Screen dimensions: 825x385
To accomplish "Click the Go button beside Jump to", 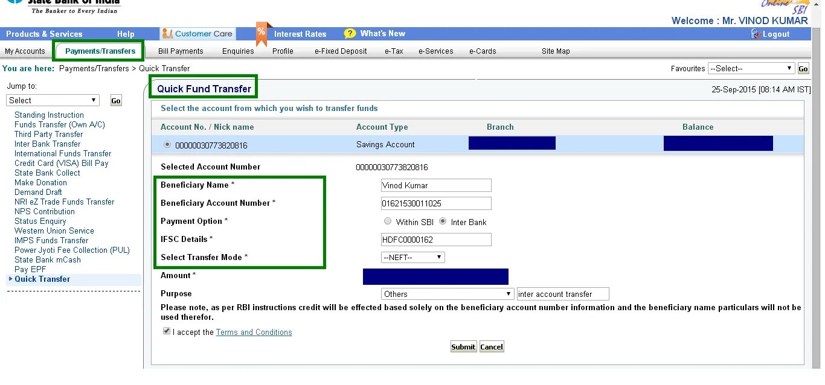I will click(116, 101).
